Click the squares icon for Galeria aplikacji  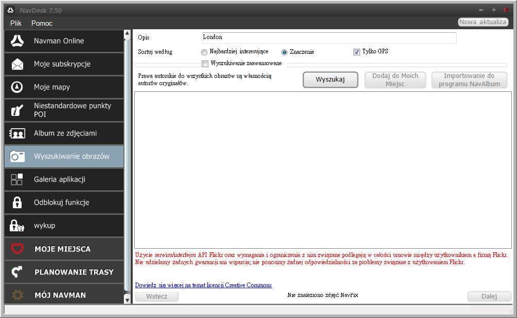17,179
